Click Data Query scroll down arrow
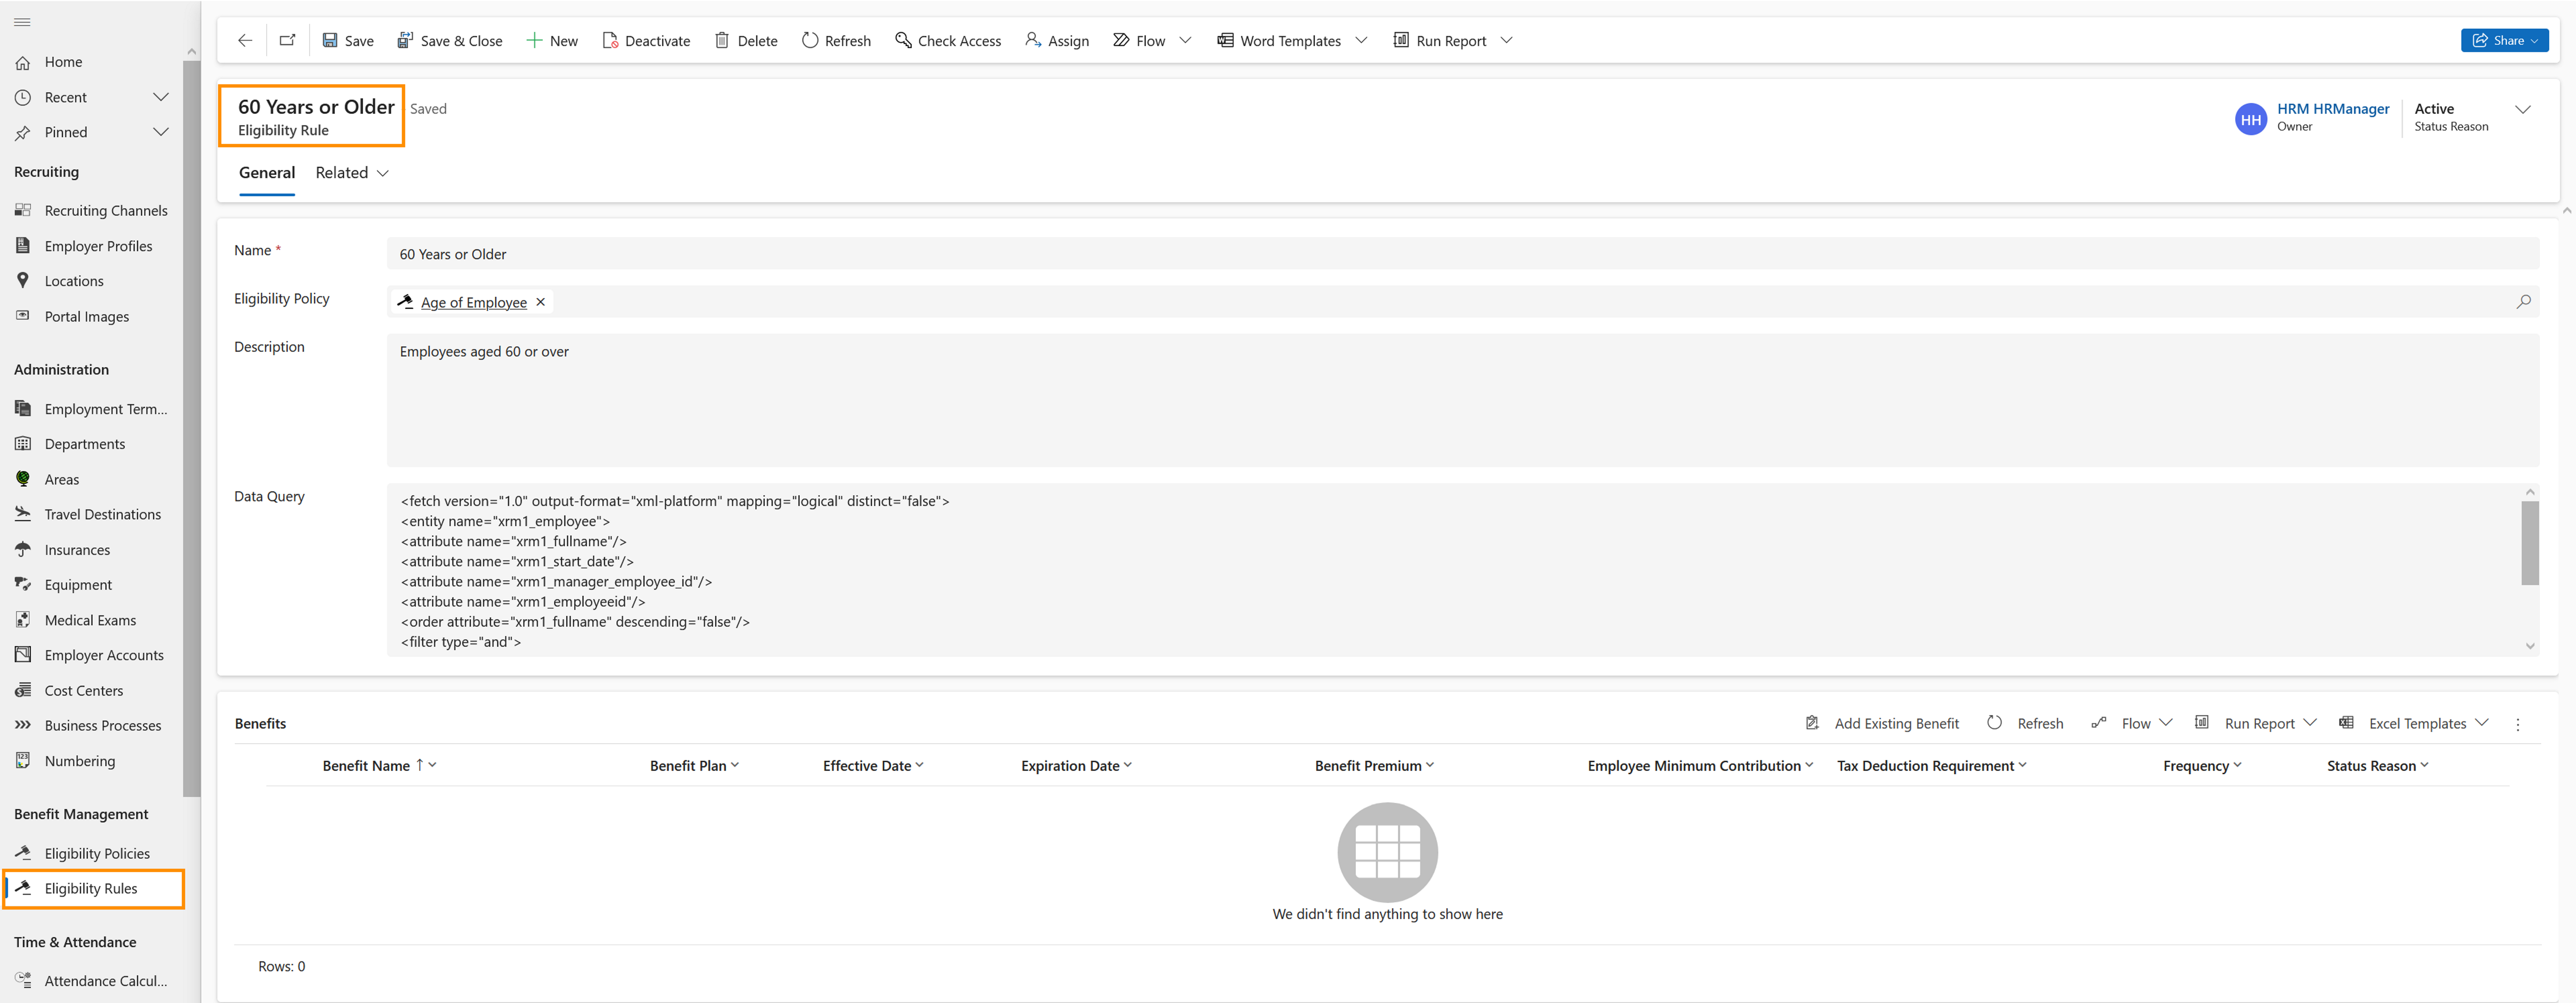Viewport: 2576px width, 1003px height. [x=2529, y=646]
